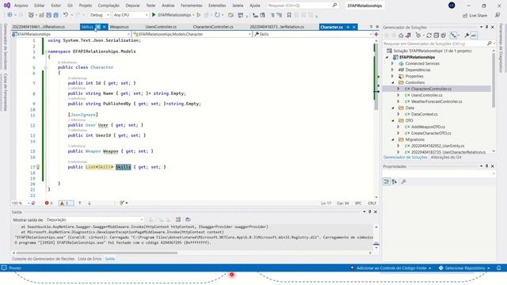This screenshot has width=507, height=285.
Task: Click Show All Files icon in Solution Explorer
Action: pyautogui.click(x=444, y=36)
